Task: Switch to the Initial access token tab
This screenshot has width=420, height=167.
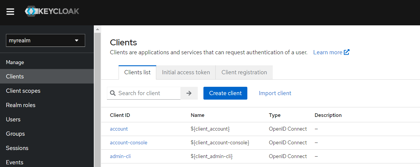Action: pos(186,72)
